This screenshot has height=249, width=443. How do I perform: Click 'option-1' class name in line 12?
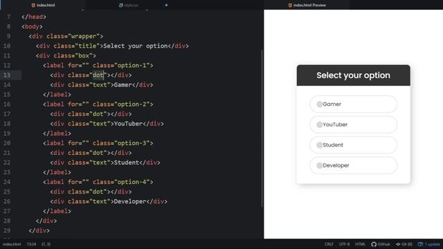click(132, 65)
